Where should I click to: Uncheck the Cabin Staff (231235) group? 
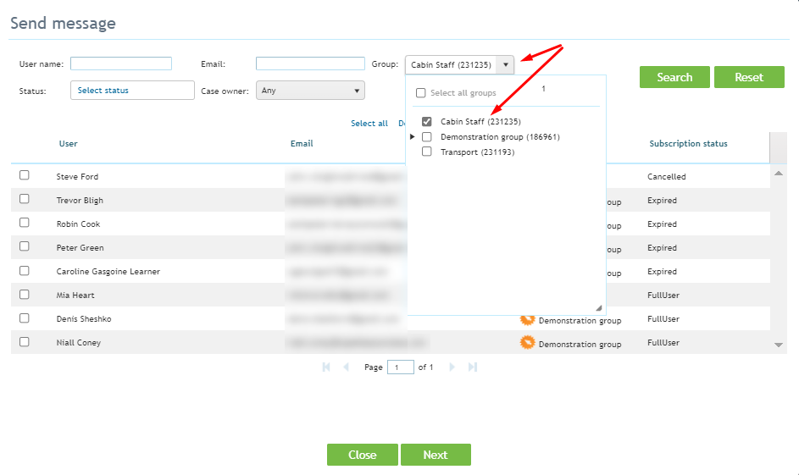pos(427,121)
